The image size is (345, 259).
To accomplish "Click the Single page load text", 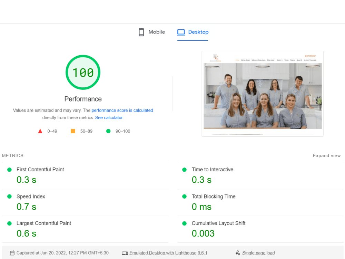I will tap(258, 253).
